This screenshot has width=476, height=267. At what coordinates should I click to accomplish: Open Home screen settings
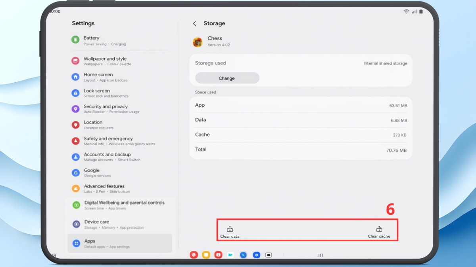click(120, 77)
